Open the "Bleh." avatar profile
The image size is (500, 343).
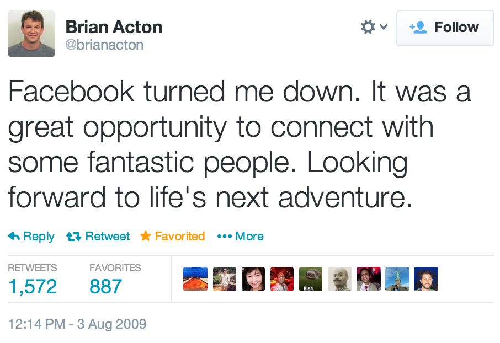pos(311,279)
